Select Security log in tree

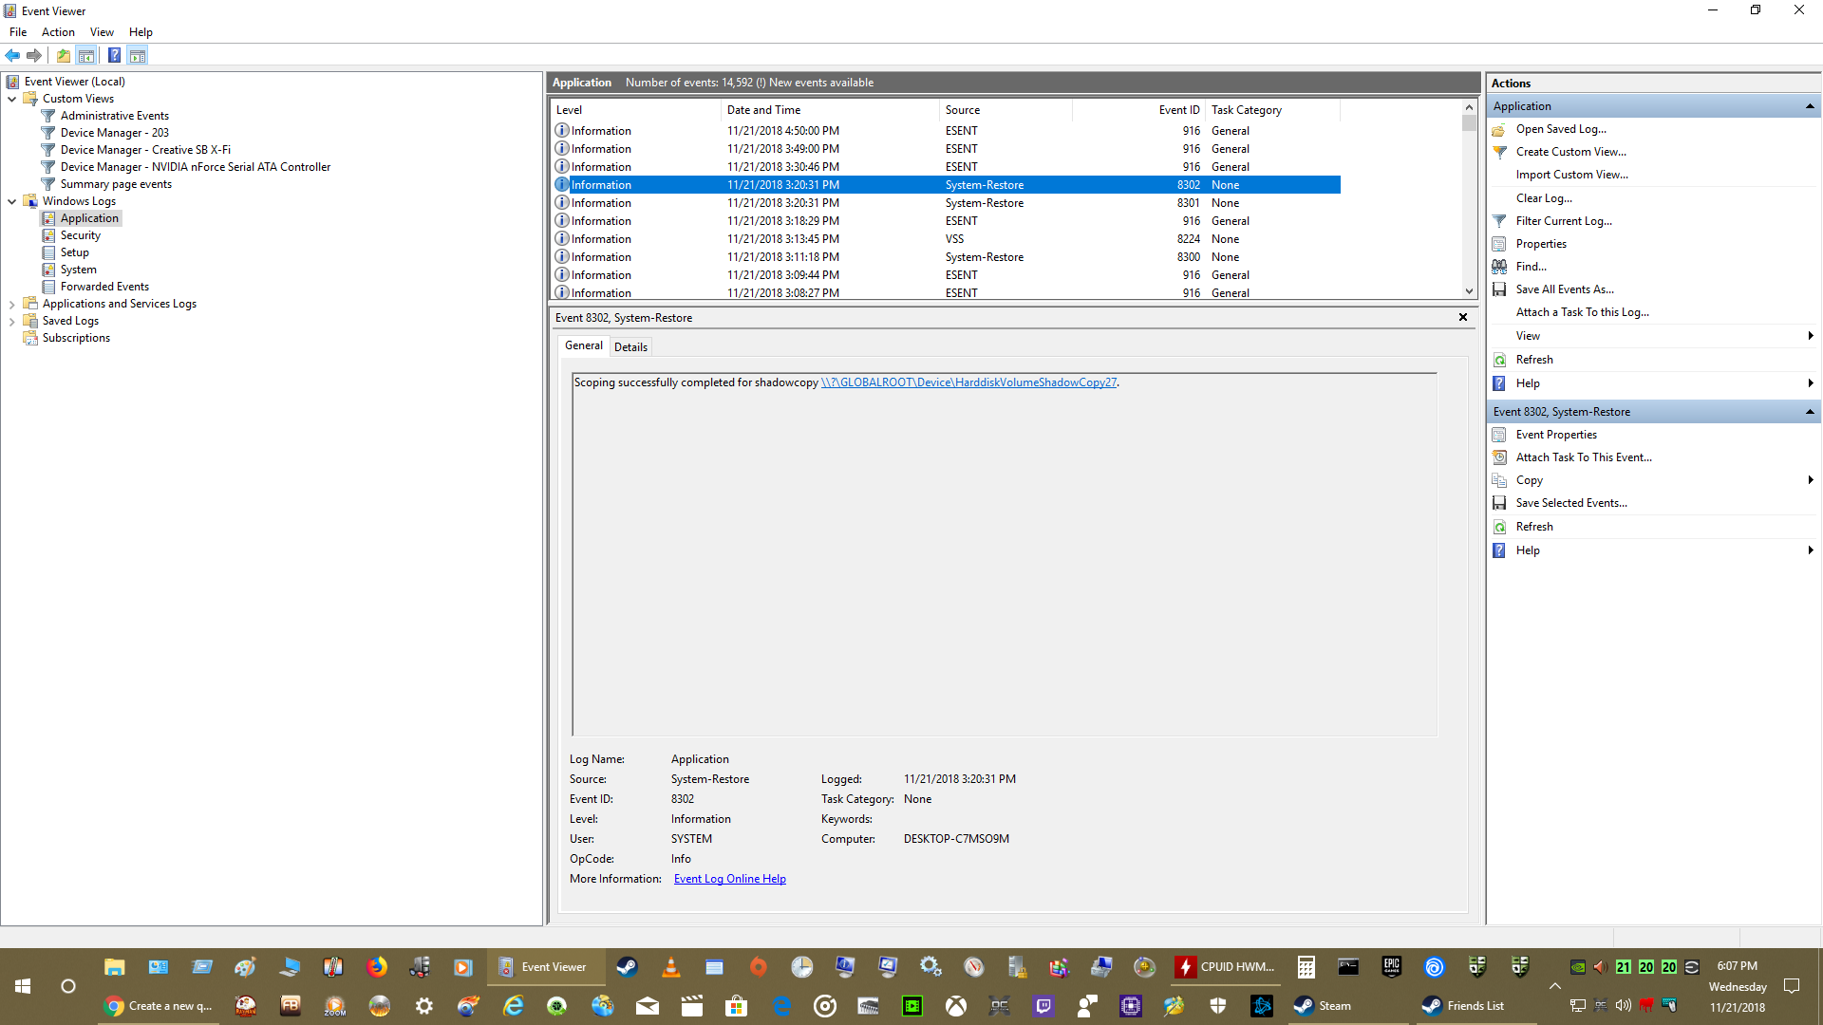81,235
